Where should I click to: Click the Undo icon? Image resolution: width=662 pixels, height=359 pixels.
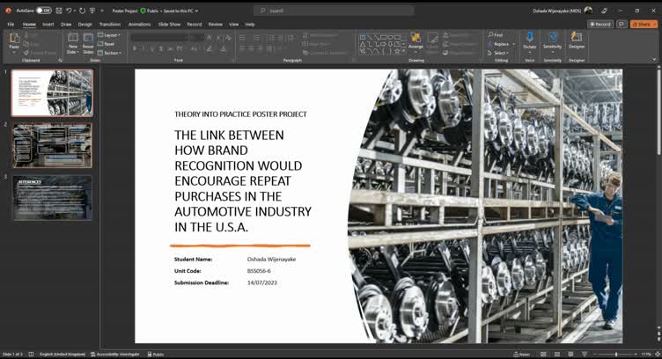(69, 11)
